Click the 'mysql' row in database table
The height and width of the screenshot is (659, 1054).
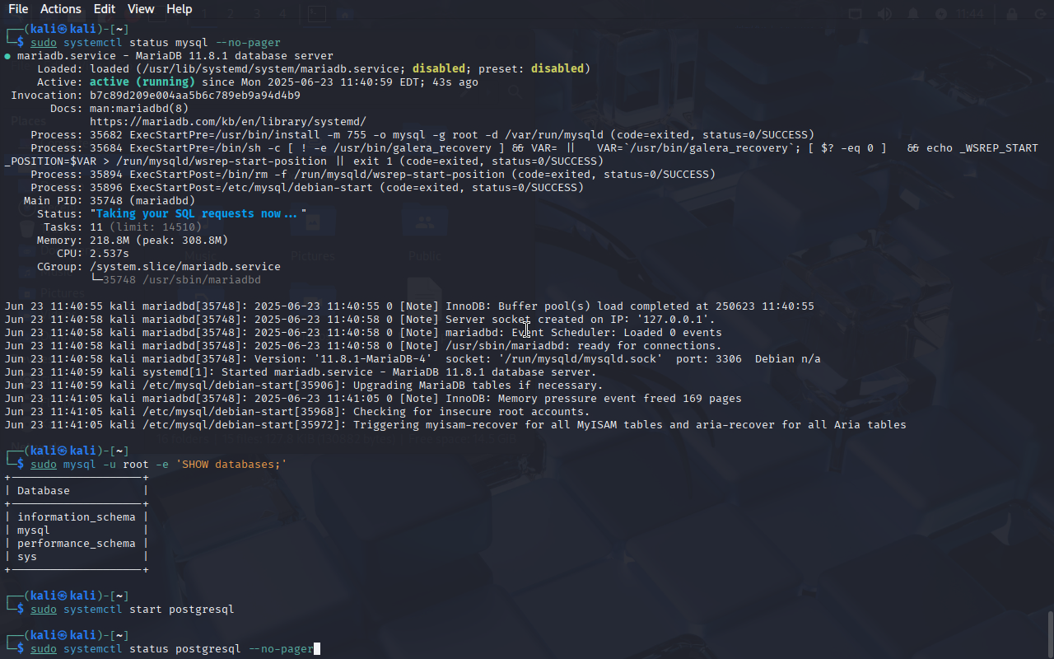[x=34, y=530]
